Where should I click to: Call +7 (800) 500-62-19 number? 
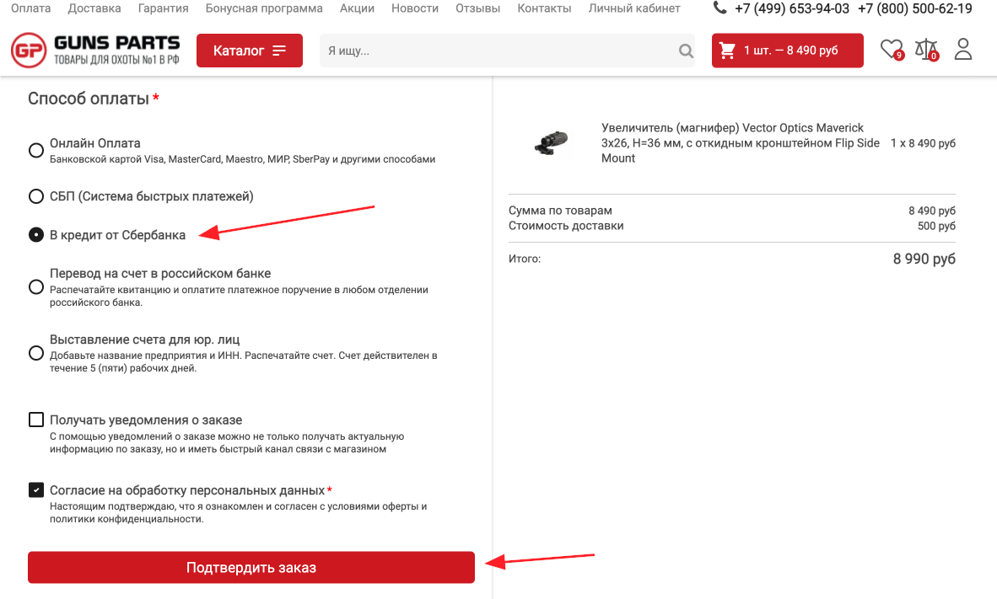click(915, 8)
